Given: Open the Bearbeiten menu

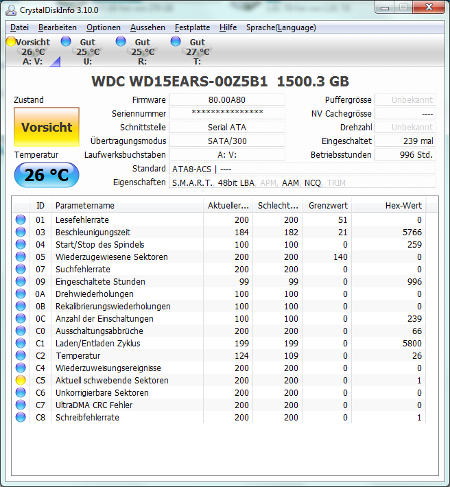Looking at the screenshot, I should coord(58,27).
